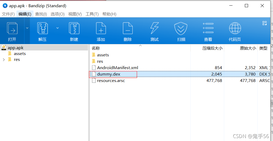Expand the res folder tree node
The height and width of the screenshot is (141, 273).
(4, 60)
